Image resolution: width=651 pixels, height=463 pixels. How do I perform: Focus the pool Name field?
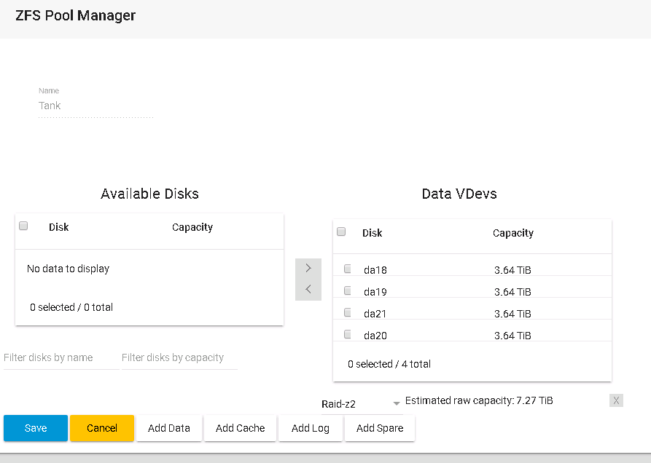[95, 106]
